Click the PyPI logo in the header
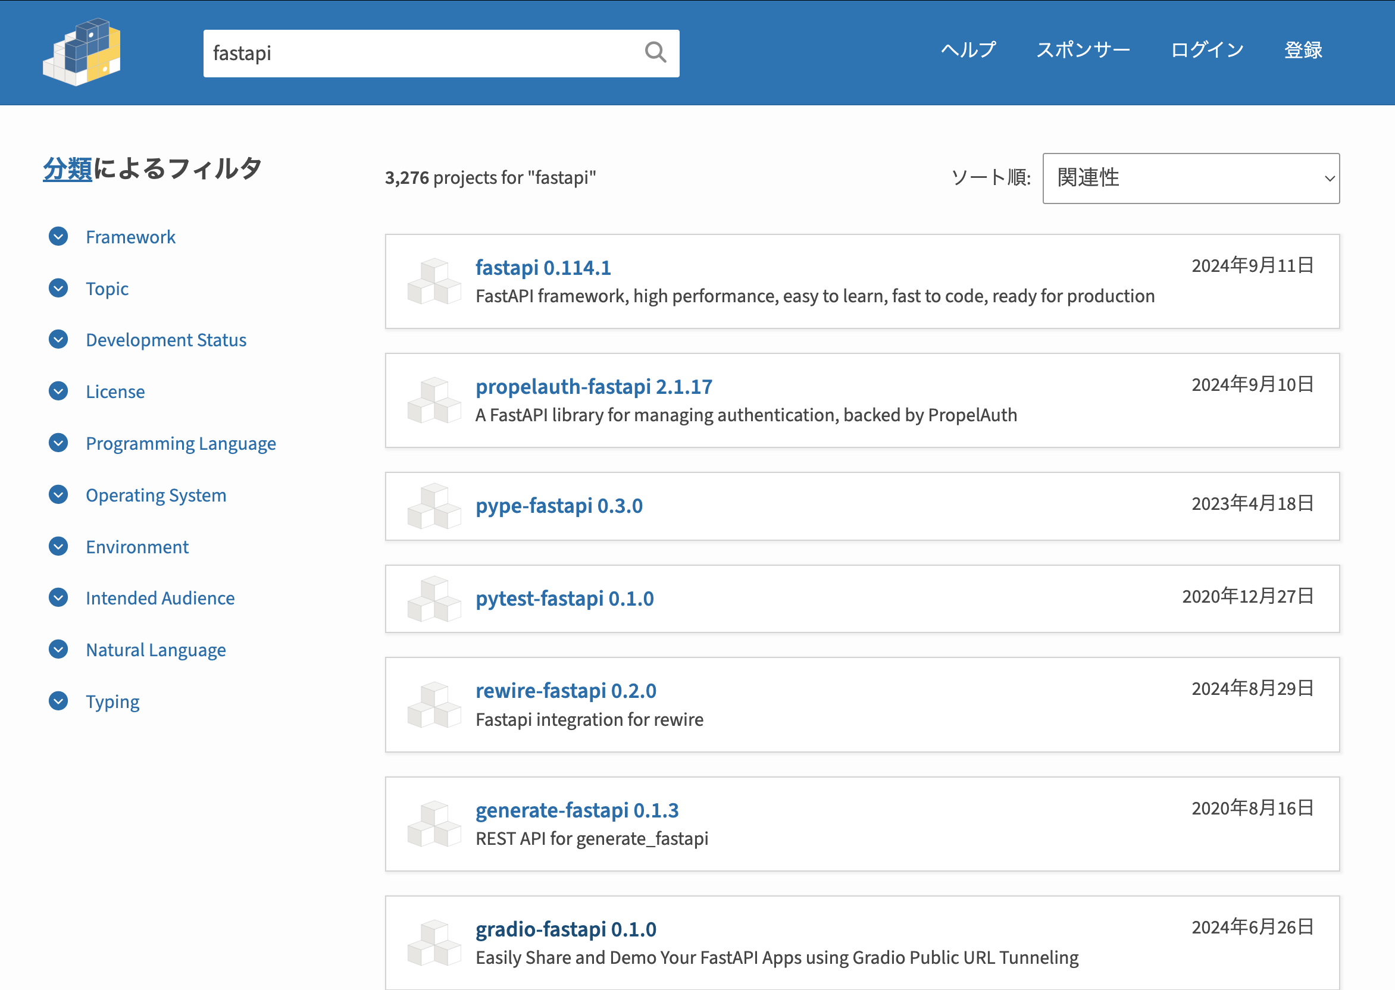Viewport: 1395px width, 990px height. [82, 52]
